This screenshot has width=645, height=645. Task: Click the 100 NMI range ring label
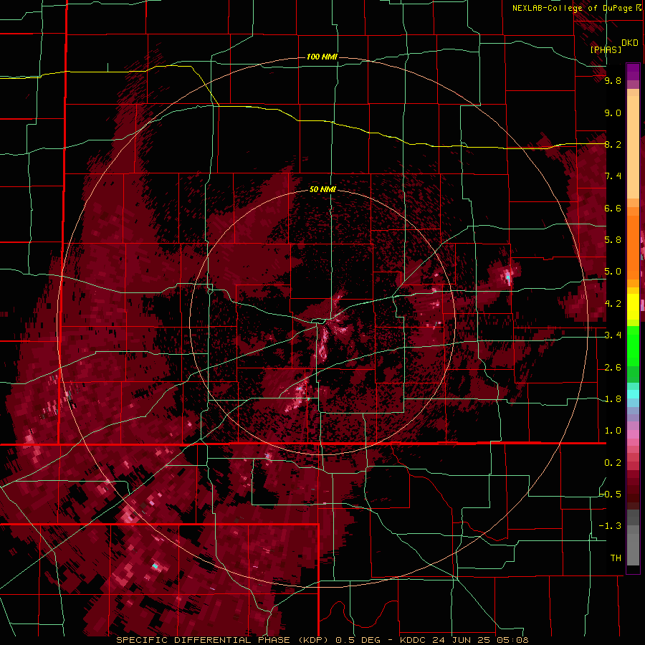click(x=322, y=57)
